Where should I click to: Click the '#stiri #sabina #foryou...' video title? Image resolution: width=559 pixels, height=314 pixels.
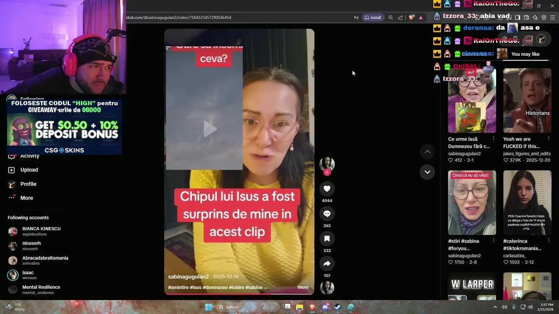click(464, 245)
